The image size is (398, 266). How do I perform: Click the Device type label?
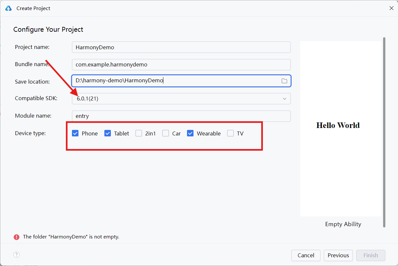pyautogui.click(x=30, y=133)
